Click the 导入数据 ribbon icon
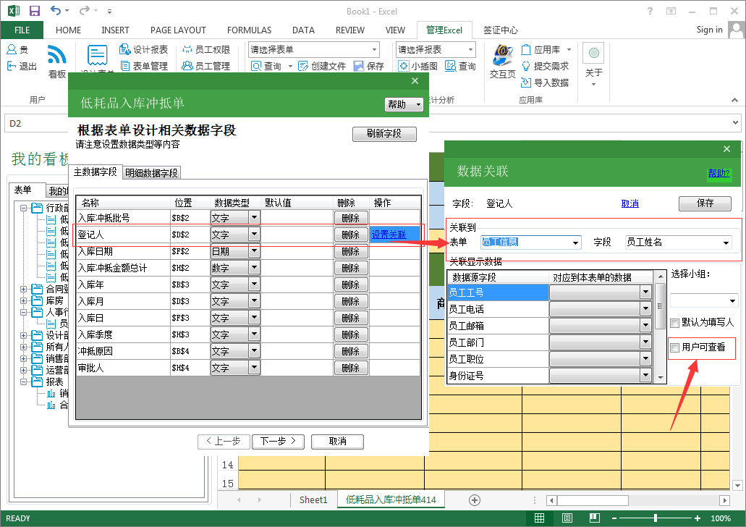Screen dimensions: 746x527 click(x=526, y=83)
